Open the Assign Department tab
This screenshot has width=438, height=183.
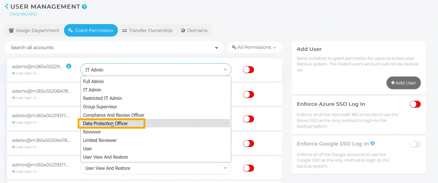pyautogui.click(x=34, y=30)
